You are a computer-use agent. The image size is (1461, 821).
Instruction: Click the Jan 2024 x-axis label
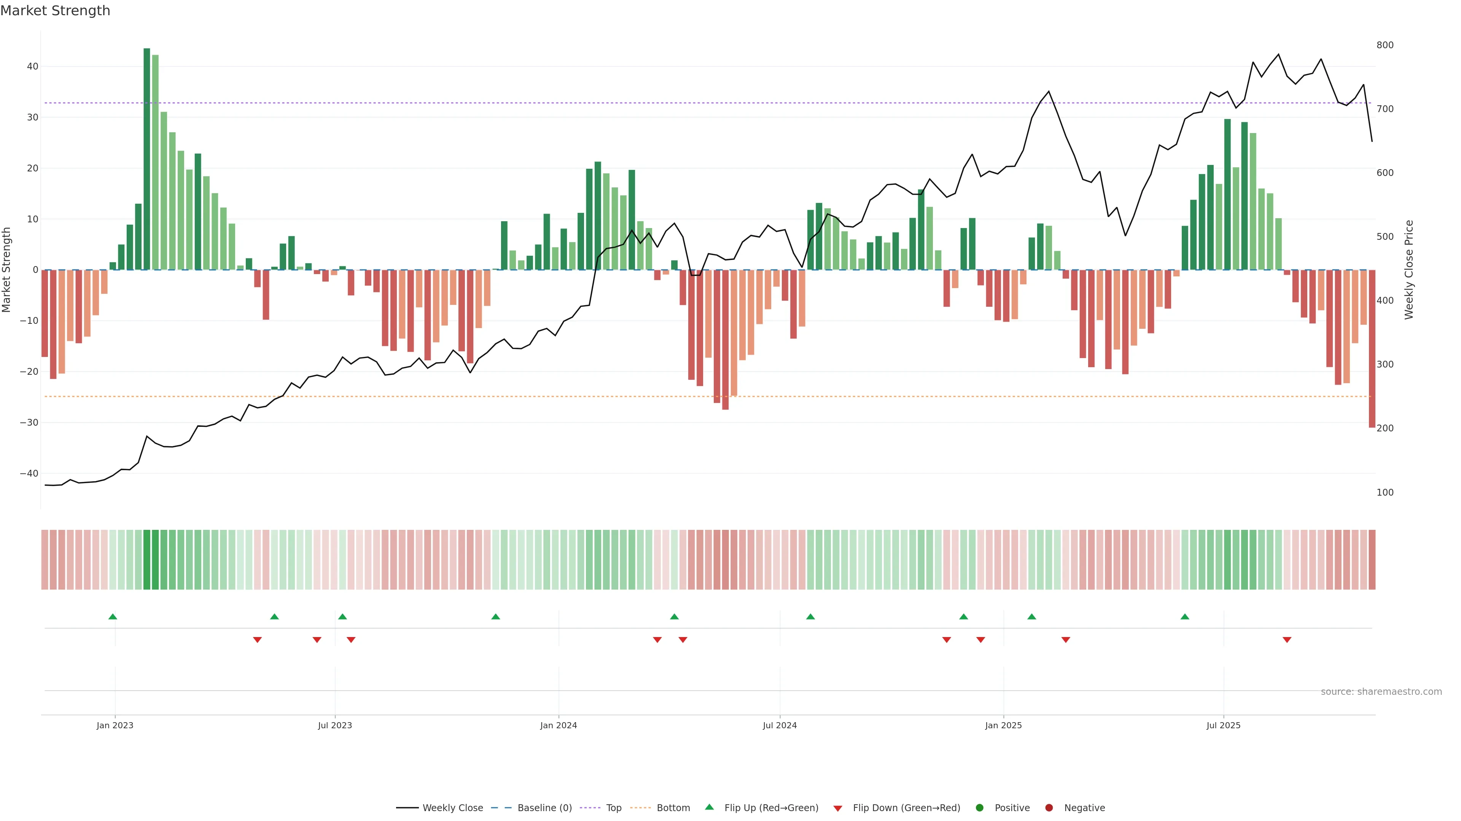tap(559, 725)
